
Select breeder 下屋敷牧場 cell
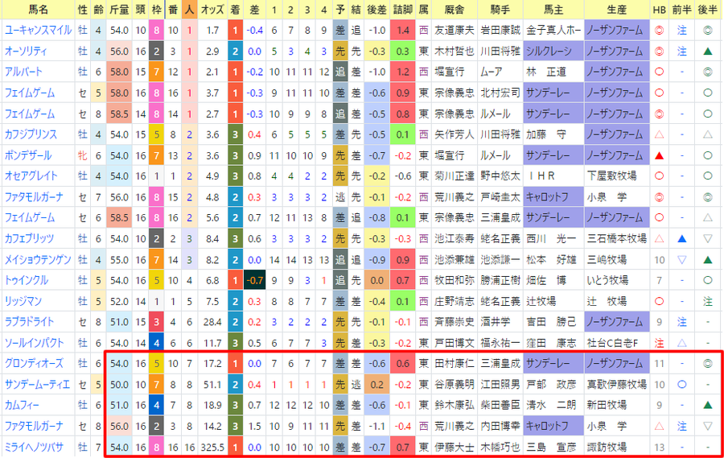point(616,176)
